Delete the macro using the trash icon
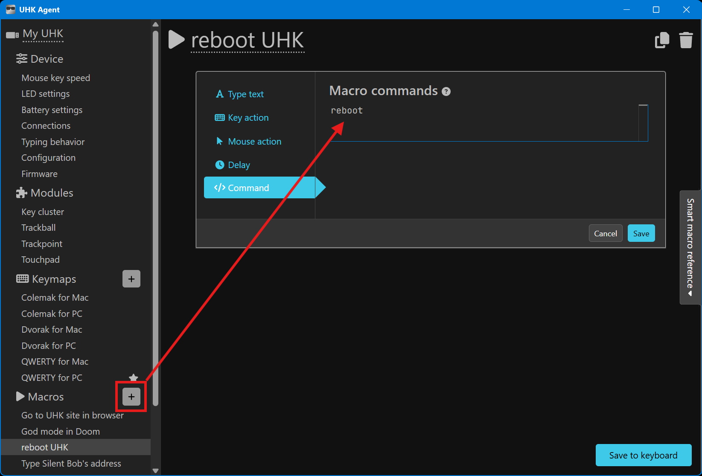 686,40
